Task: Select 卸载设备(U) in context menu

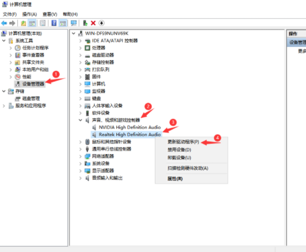Action: tap(179, 158)
